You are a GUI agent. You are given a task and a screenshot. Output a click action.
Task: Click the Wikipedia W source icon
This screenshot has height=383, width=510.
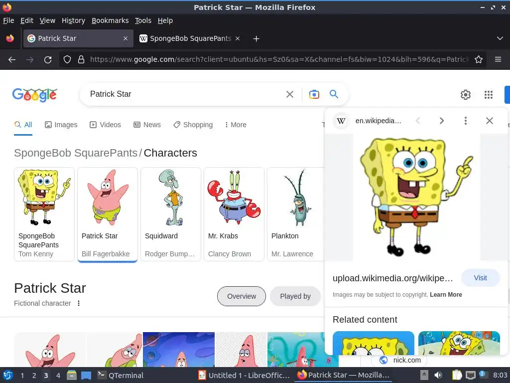pyautogui.click(x=341, y=121)
